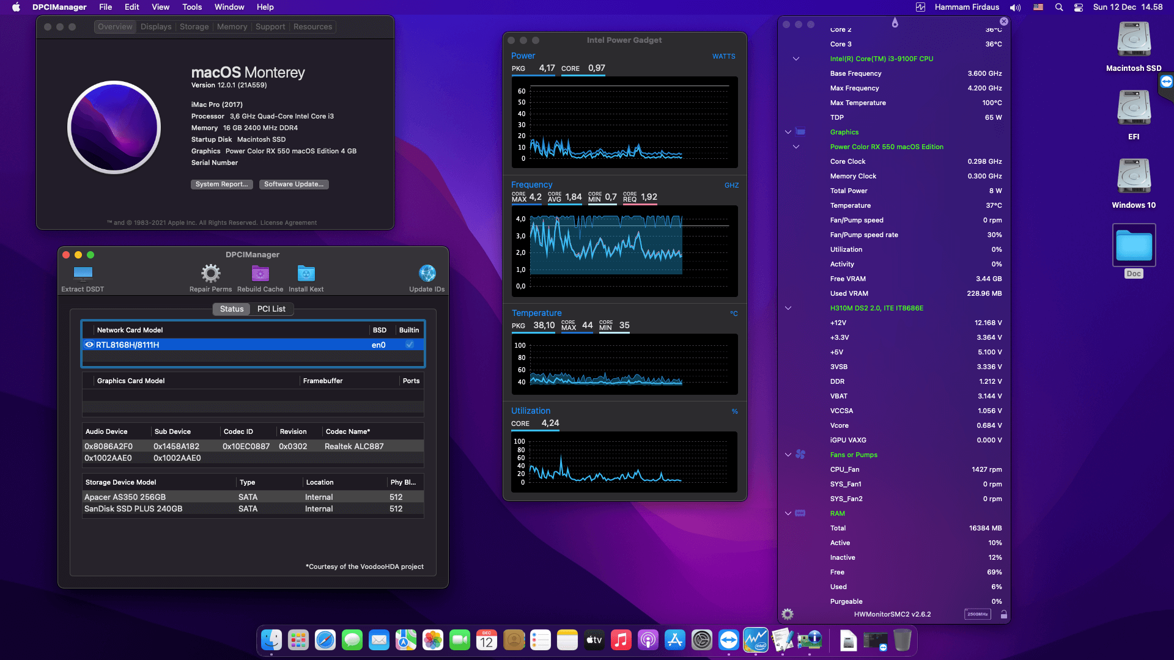The image size is (1174, 660).
Task: Collapse the Intel Core i3-9100F CPU group
Action: (x=796, y=59)
